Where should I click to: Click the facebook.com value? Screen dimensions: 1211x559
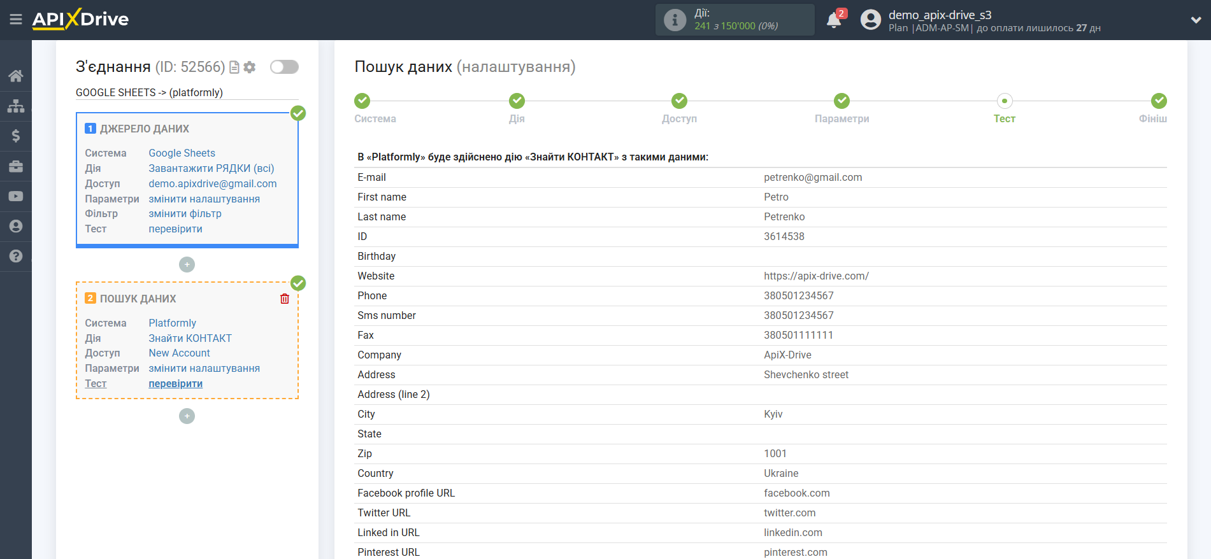click(796, 493)
